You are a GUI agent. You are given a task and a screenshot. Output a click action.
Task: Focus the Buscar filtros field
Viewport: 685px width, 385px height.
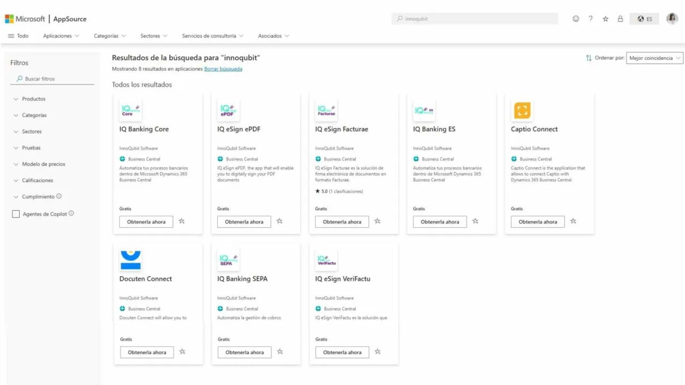tap(52, 79)
